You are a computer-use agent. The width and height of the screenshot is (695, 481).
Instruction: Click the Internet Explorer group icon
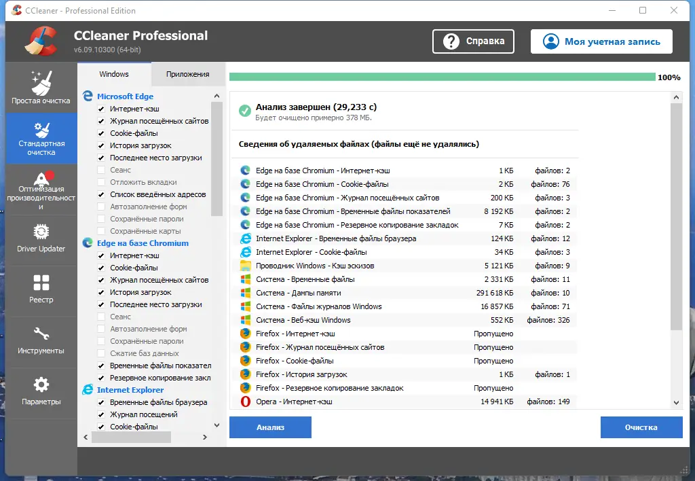coord(88,390)
